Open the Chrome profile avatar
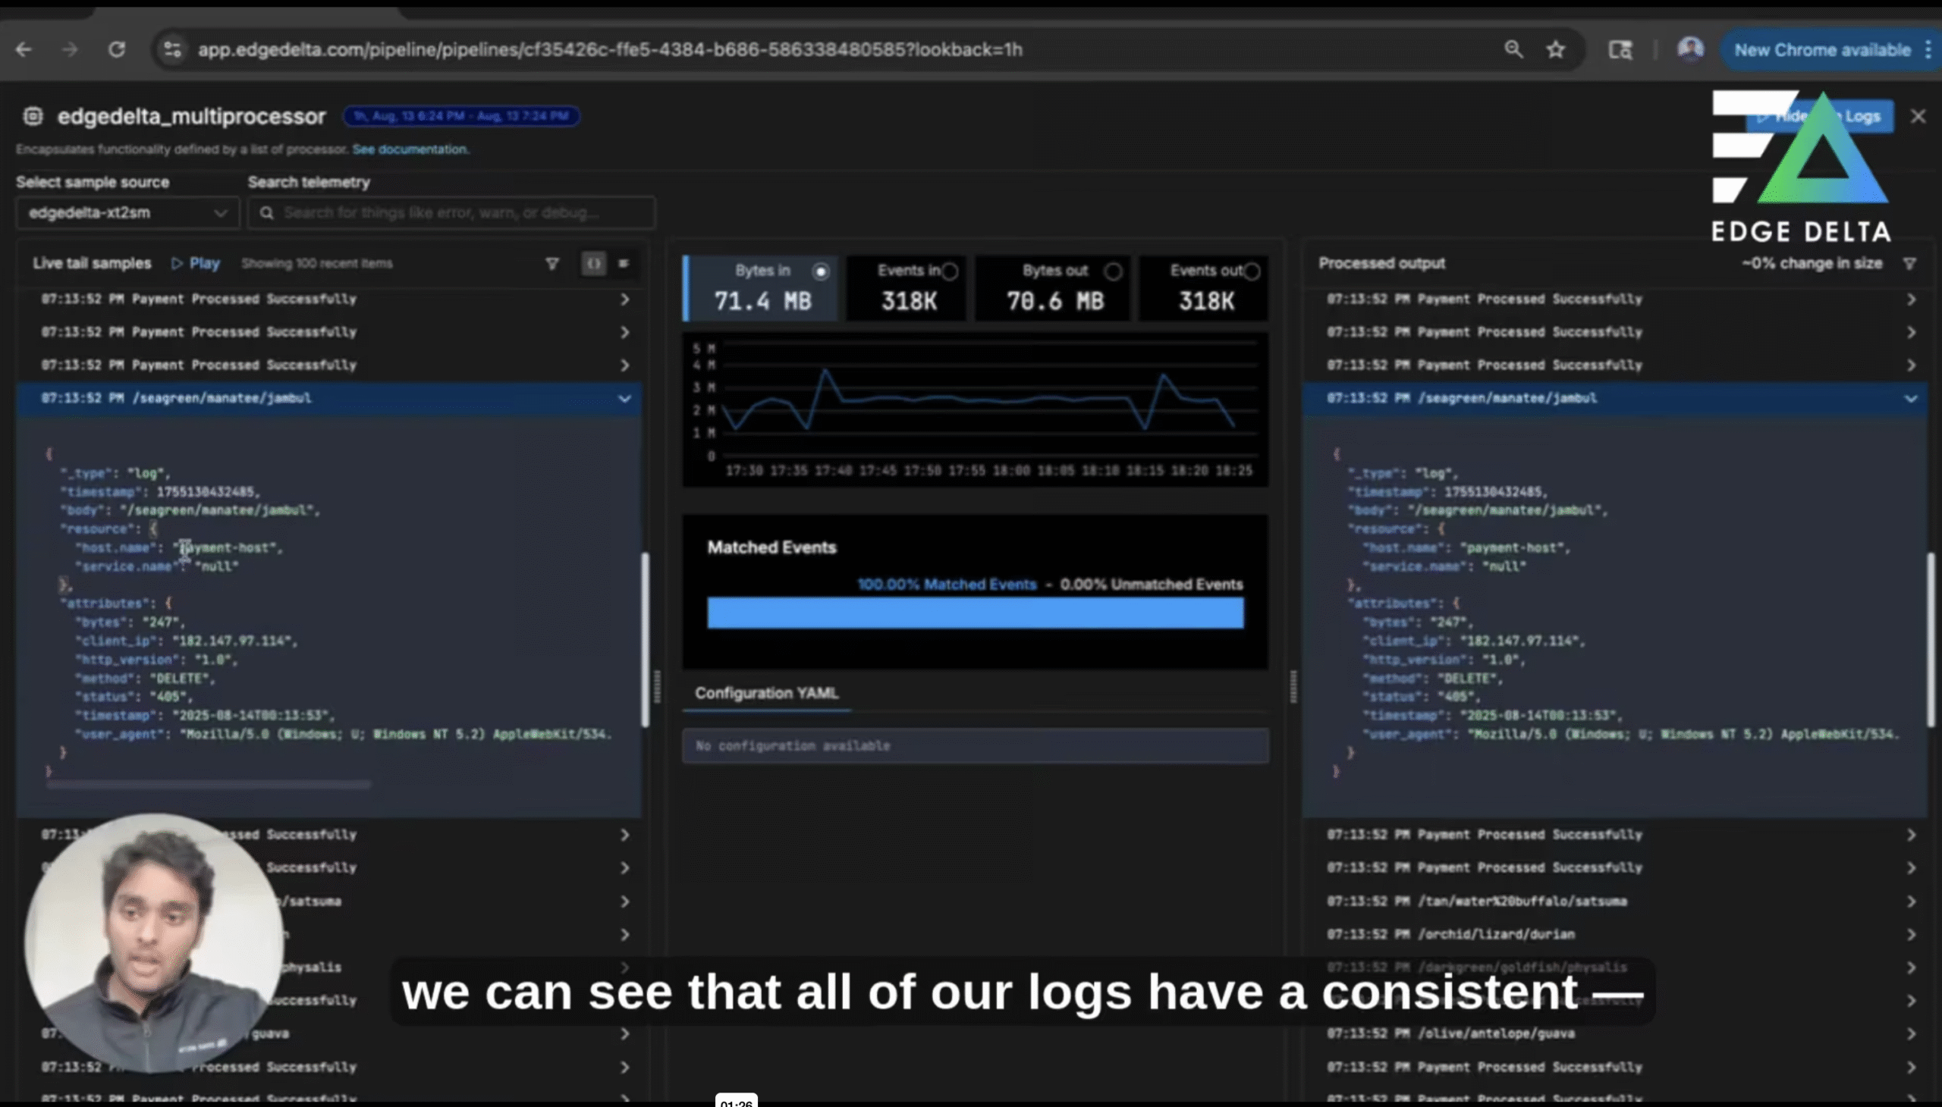Image resolution: width=1942 pixels, height=1107 pixels. pos(1692,49)
